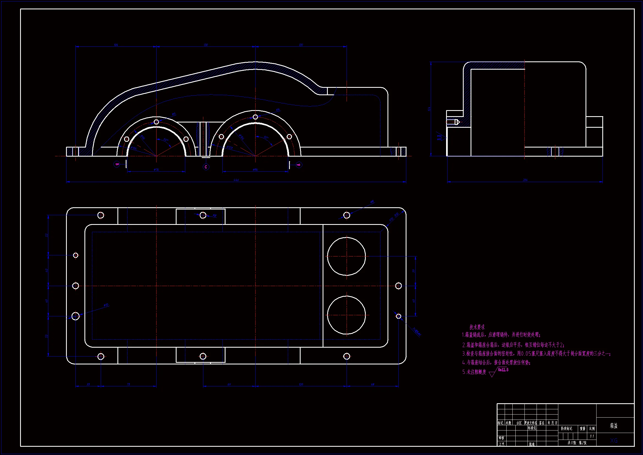
Task: Click the datum marker labeled C
Action: 206,167
